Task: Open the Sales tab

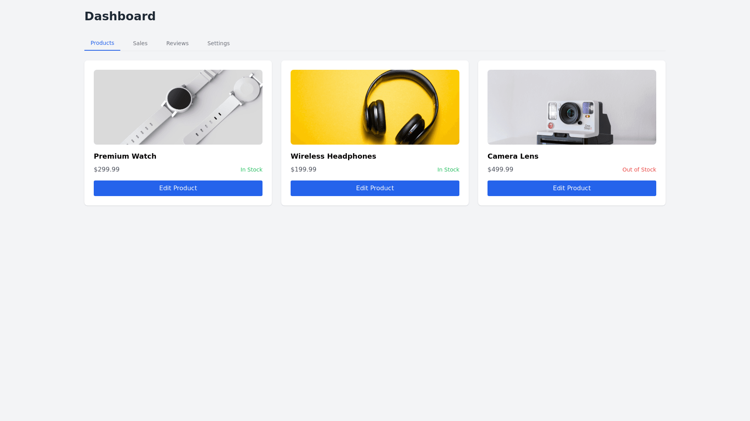Action: coord(140,43)
